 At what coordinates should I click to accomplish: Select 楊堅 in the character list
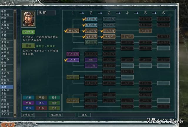pos(6,63)
